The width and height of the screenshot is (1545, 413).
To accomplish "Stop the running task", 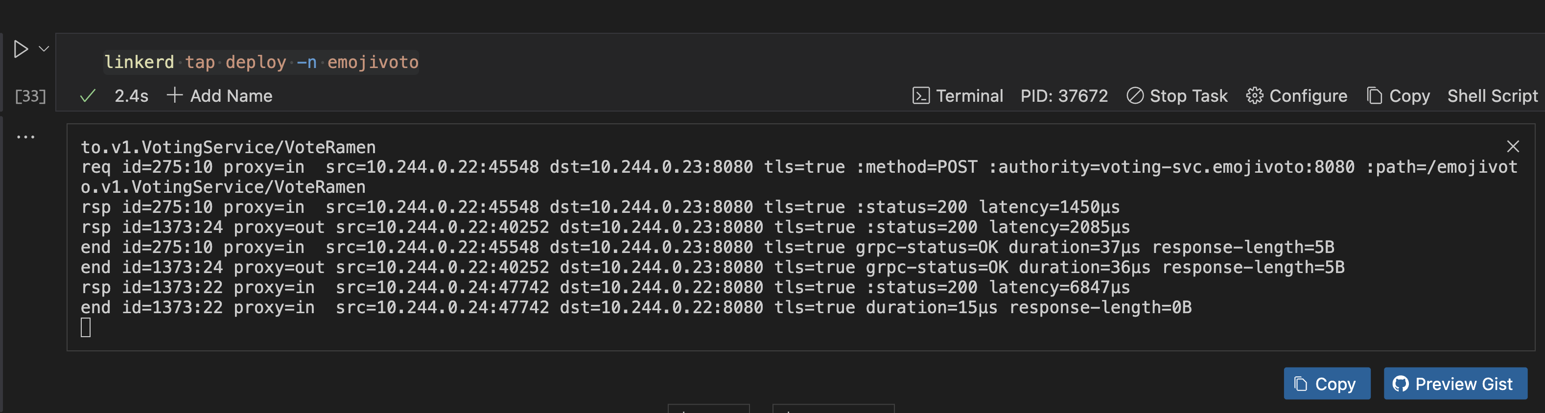I will [x=1177, y=96].
